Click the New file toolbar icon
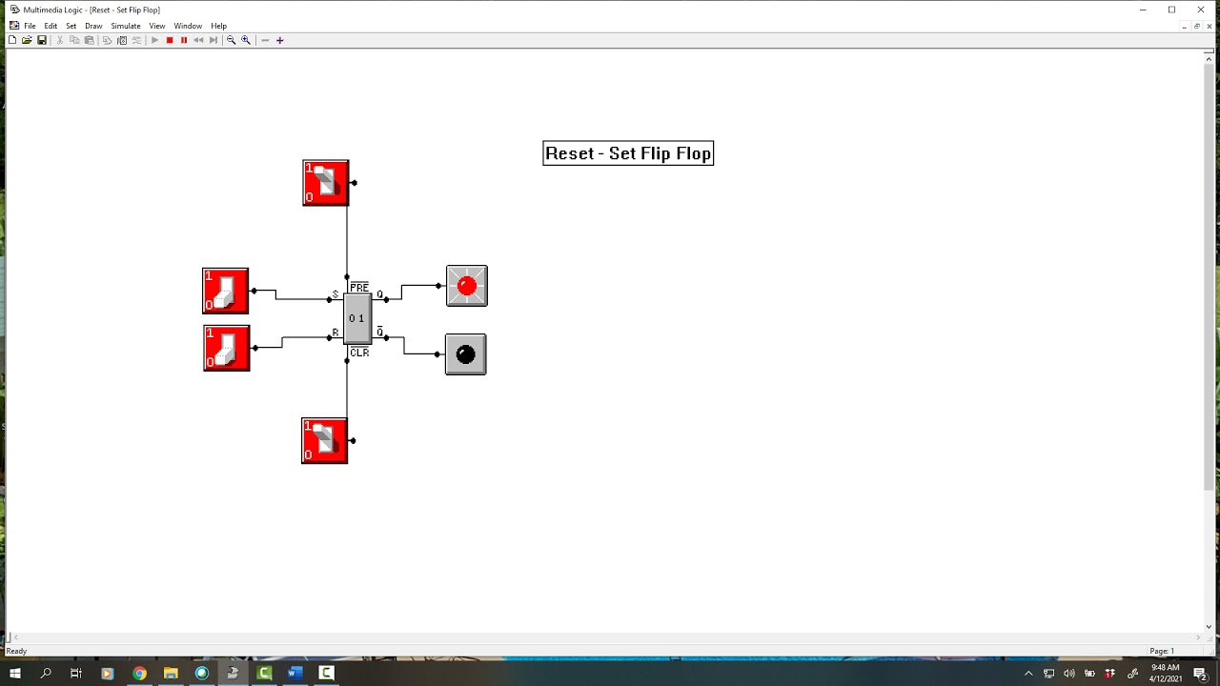 click(12, 40)
